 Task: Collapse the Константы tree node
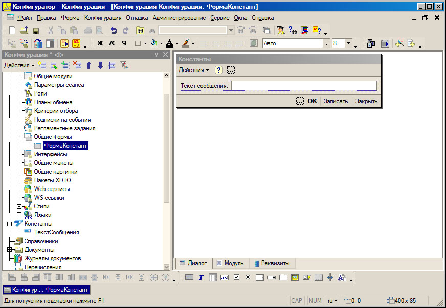coord(9,224)
